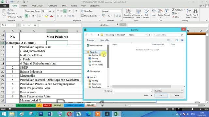209x117 pixels.
Task: Open Word from the taskbar
Action: 50,114
